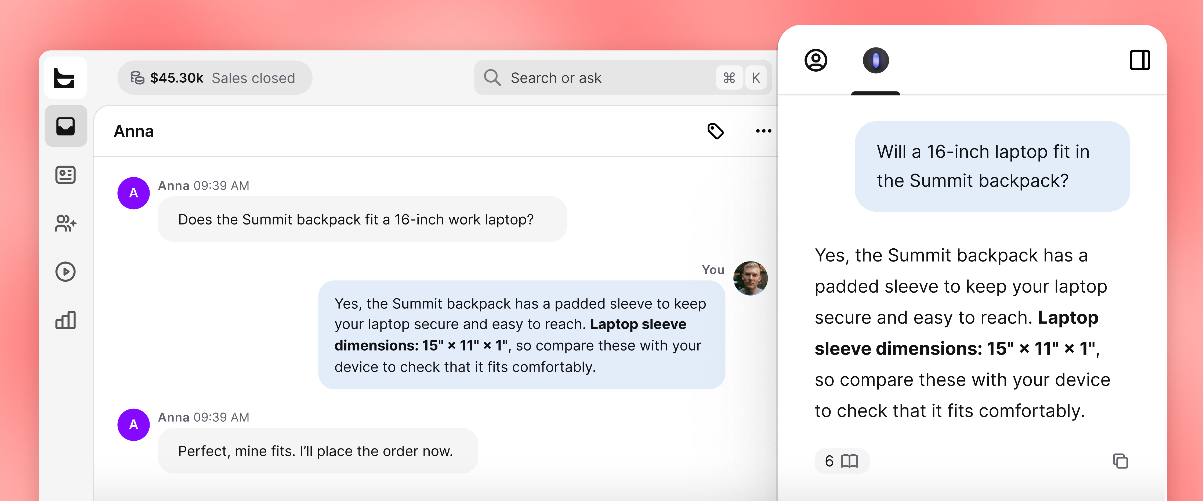Screen dimensions: 1203x501
Task: Click your blue reply bubble in the chat
Action: pos(522,335)
